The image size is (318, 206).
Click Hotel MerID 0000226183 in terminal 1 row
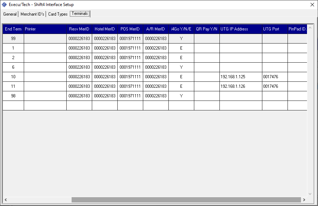105,48
